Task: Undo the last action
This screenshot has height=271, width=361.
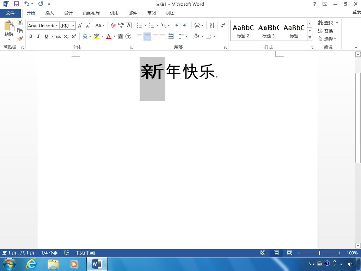Action: click(x=27, y=4)
